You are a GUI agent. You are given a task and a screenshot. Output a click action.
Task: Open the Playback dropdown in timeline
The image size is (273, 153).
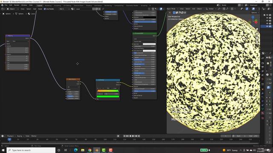pyautogui.click(x=12, y=136)
